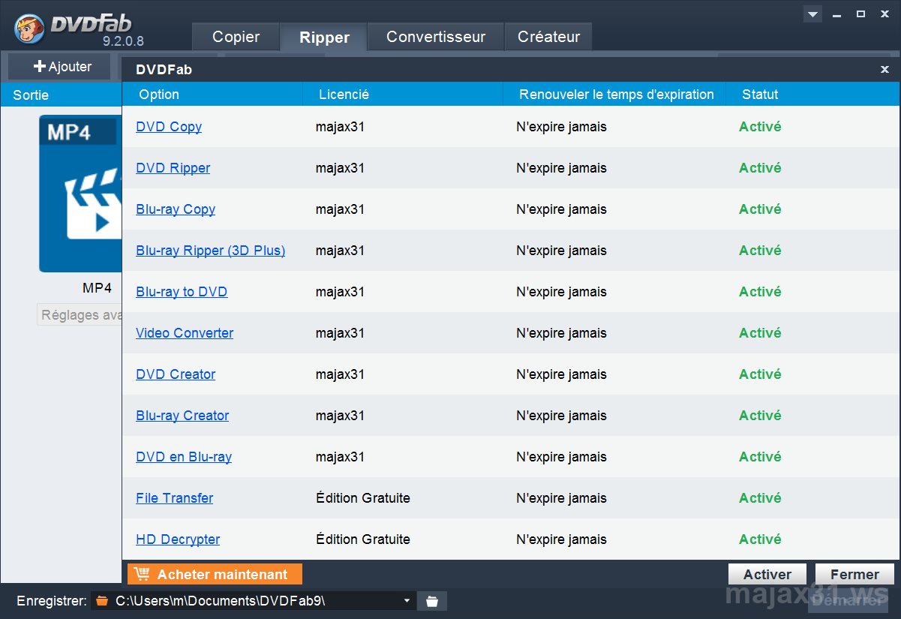Switch to the Ripper tab

(x=324, y=38)
